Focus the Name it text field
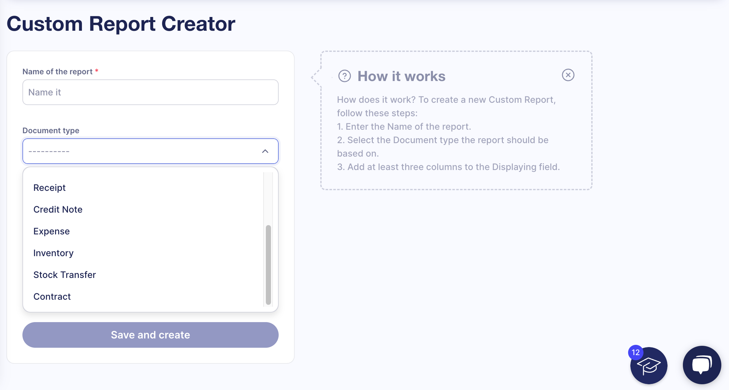Viewport: 729px width, 390px height. pos(150,92)
